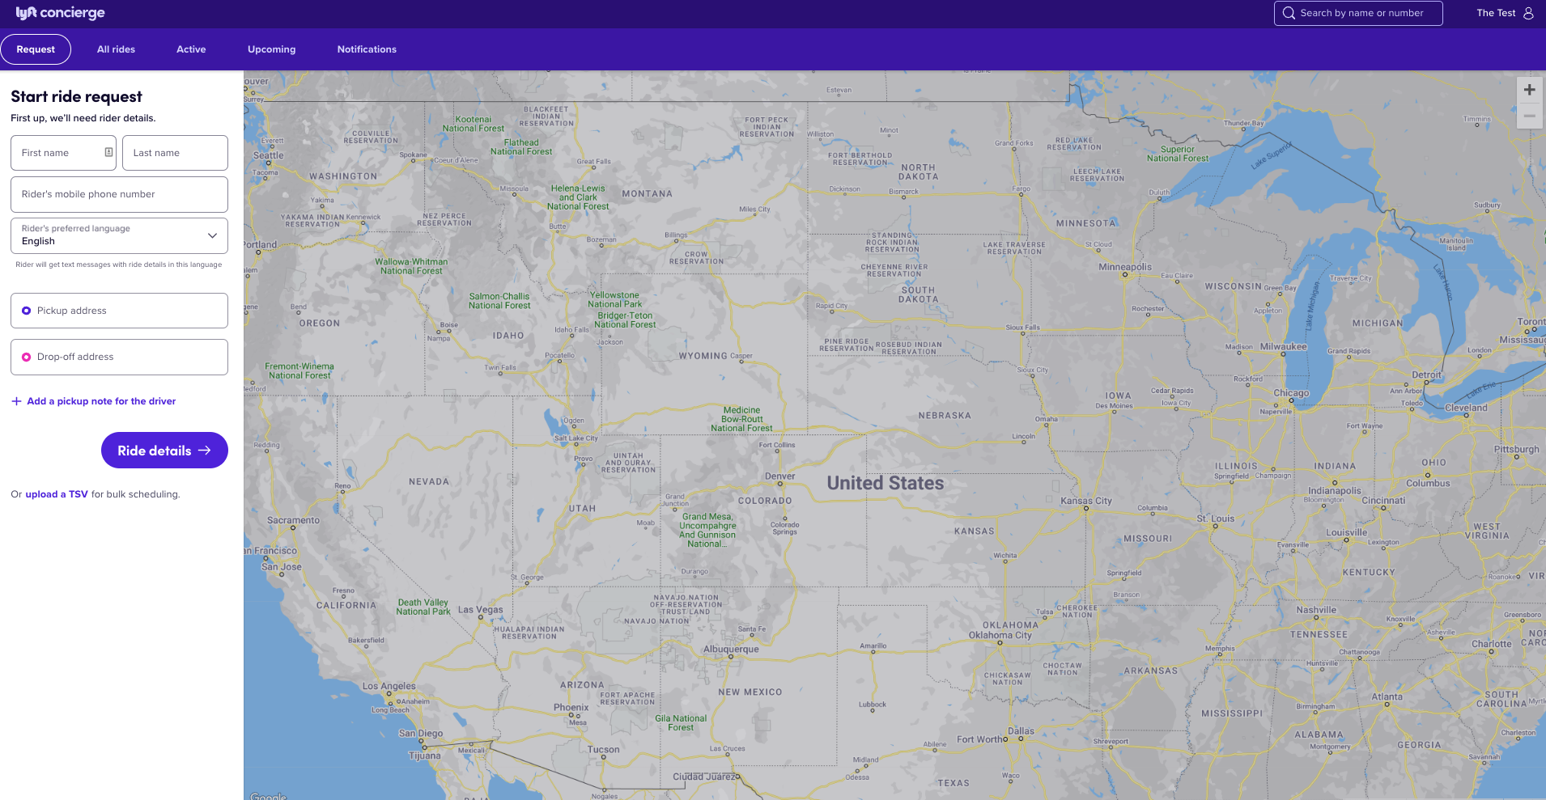Zoom out the map with minus button
Viewport: 1546px width, 800px height.
1529,116
